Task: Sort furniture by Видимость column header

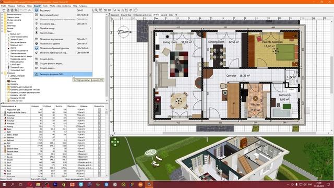Action: (x=99, y=106)
